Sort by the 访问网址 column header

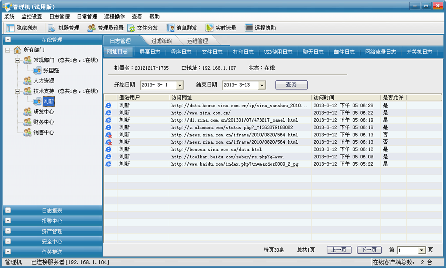point(240,97)
